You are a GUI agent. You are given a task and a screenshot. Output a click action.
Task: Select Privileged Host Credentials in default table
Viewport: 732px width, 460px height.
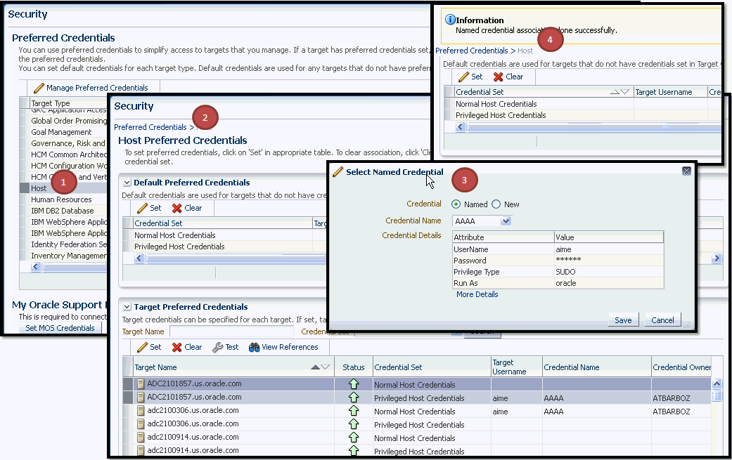pyautogui.click(x=179, y=247)
